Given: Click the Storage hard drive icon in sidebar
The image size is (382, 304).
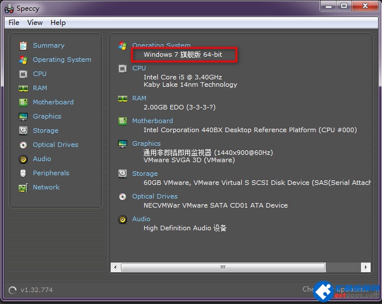Looking at the screenshot, I should [23, 130].
